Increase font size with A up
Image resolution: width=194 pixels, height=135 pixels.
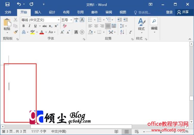click(x=62, y=32)
